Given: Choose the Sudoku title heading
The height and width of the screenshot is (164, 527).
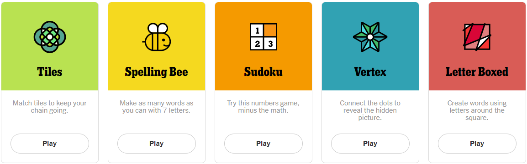Looking at the screenshot, I should pyautogui.click(x=263, y=72).
